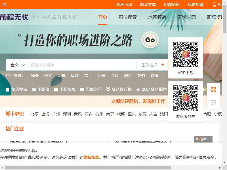227x170 pixels.
Task: Click the hot keyword 助理
Action: 101,76
